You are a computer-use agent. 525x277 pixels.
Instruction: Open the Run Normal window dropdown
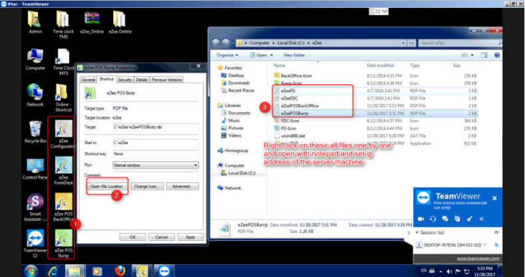[x=155, y=165]
